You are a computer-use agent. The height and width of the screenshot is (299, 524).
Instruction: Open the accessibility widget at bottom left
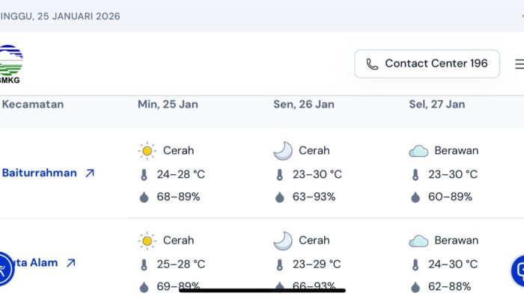[x=3, y=269]
